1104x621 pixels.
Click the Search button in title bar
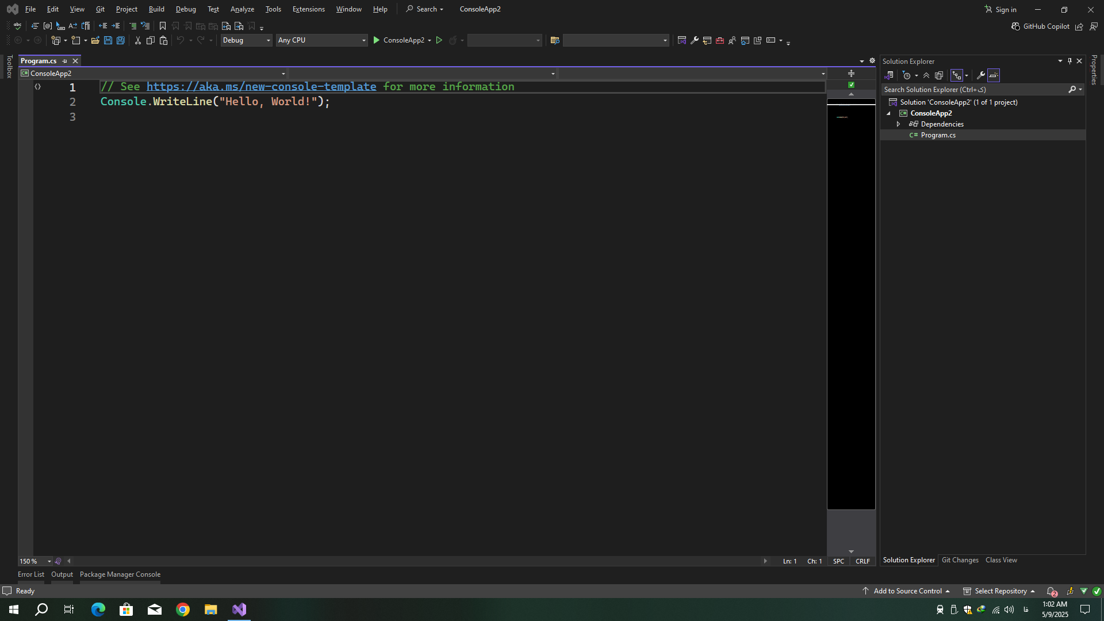coord(425,9)
